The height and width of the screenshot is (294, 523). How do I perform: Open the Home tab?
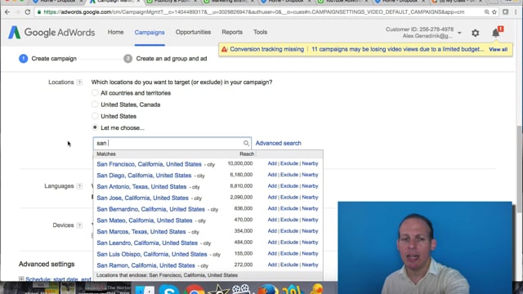(x=115, y=33)
